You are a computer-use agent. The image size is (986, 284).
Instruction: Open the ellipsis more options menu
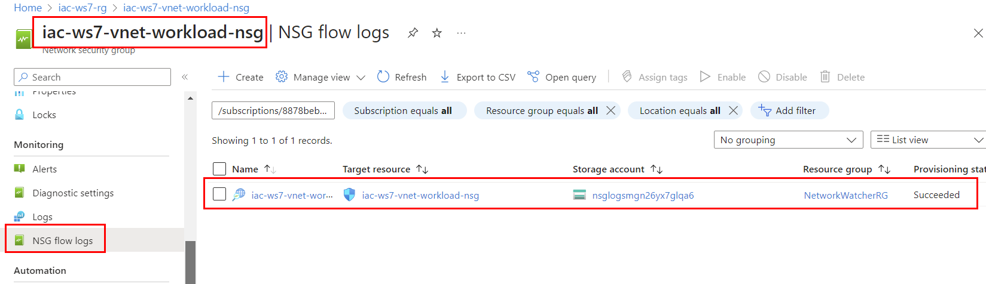(461, 33)
